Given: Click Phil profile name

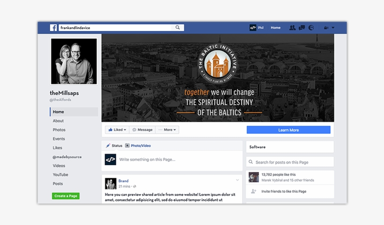Looking at the screenshot, I should (260, 28).
